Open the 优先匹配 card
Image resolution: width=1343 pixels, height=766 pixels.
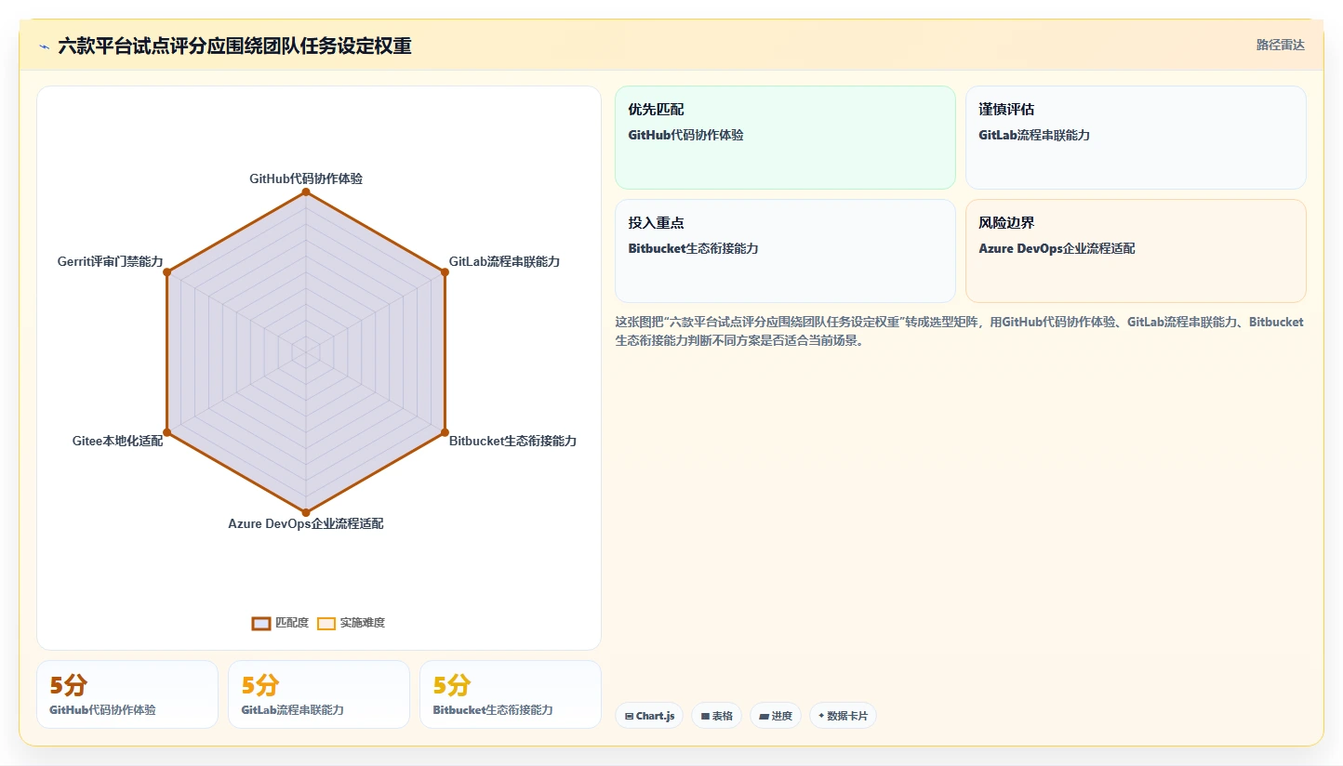tap(785, 138)
